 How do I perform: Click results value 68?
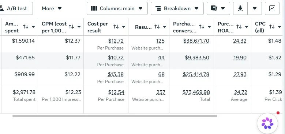(x=161, y=74)
